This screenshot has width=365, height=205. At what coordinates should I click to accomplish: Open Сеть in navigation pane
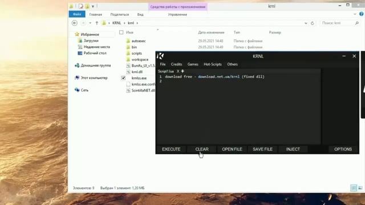[x=84, y=90]
